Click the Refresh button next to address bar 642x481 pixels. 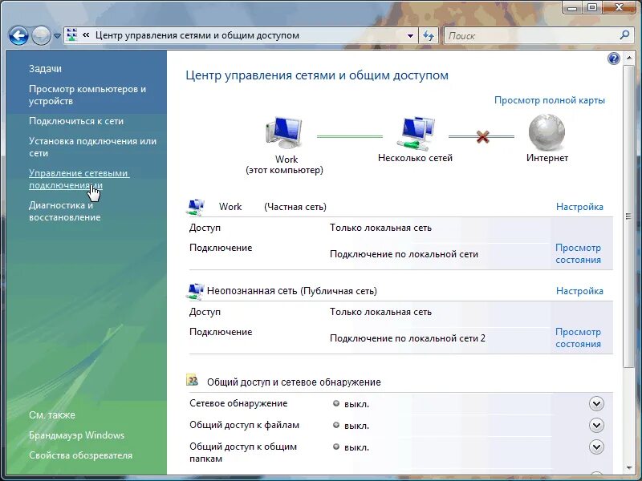pyautogui.click(x=429, y=35)
